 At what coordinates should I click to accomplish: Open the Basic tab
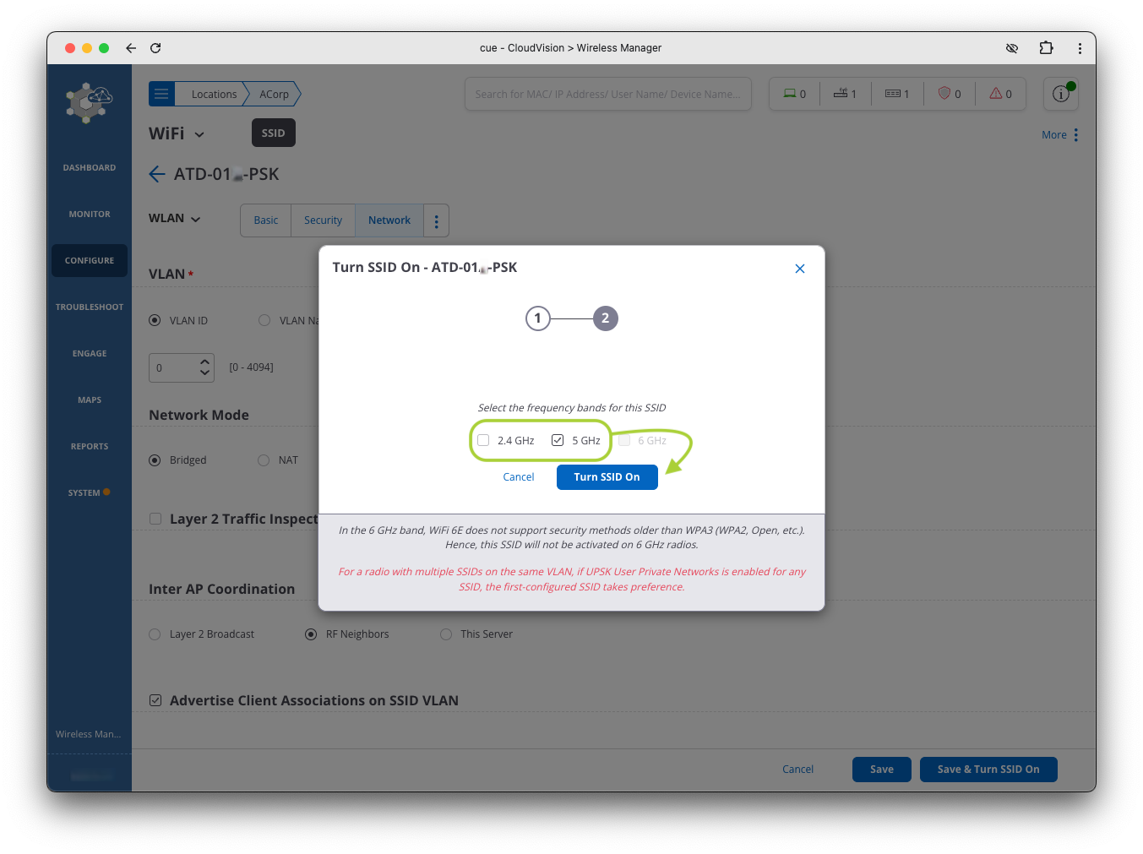tap(265, 220)
